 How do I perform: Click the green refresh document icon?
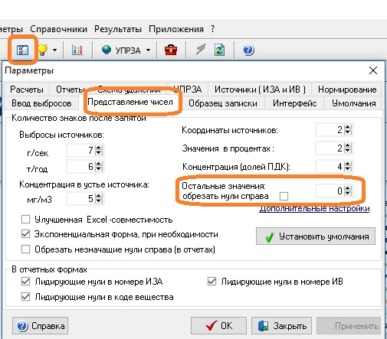[219, 50]
